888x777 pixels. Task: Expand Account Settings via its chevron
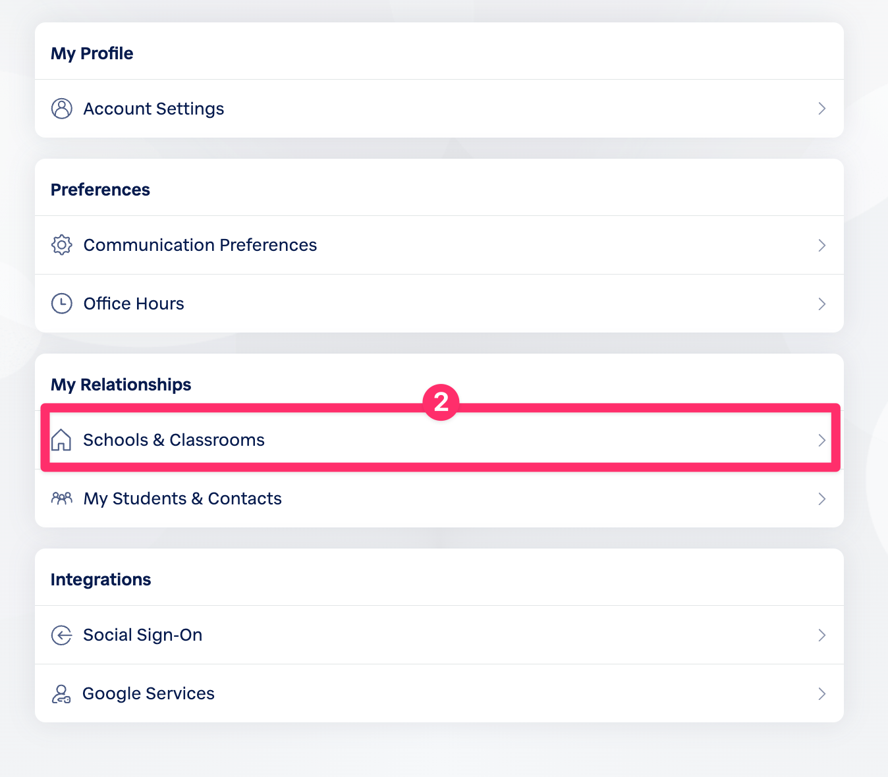click(x=821, y=109)
